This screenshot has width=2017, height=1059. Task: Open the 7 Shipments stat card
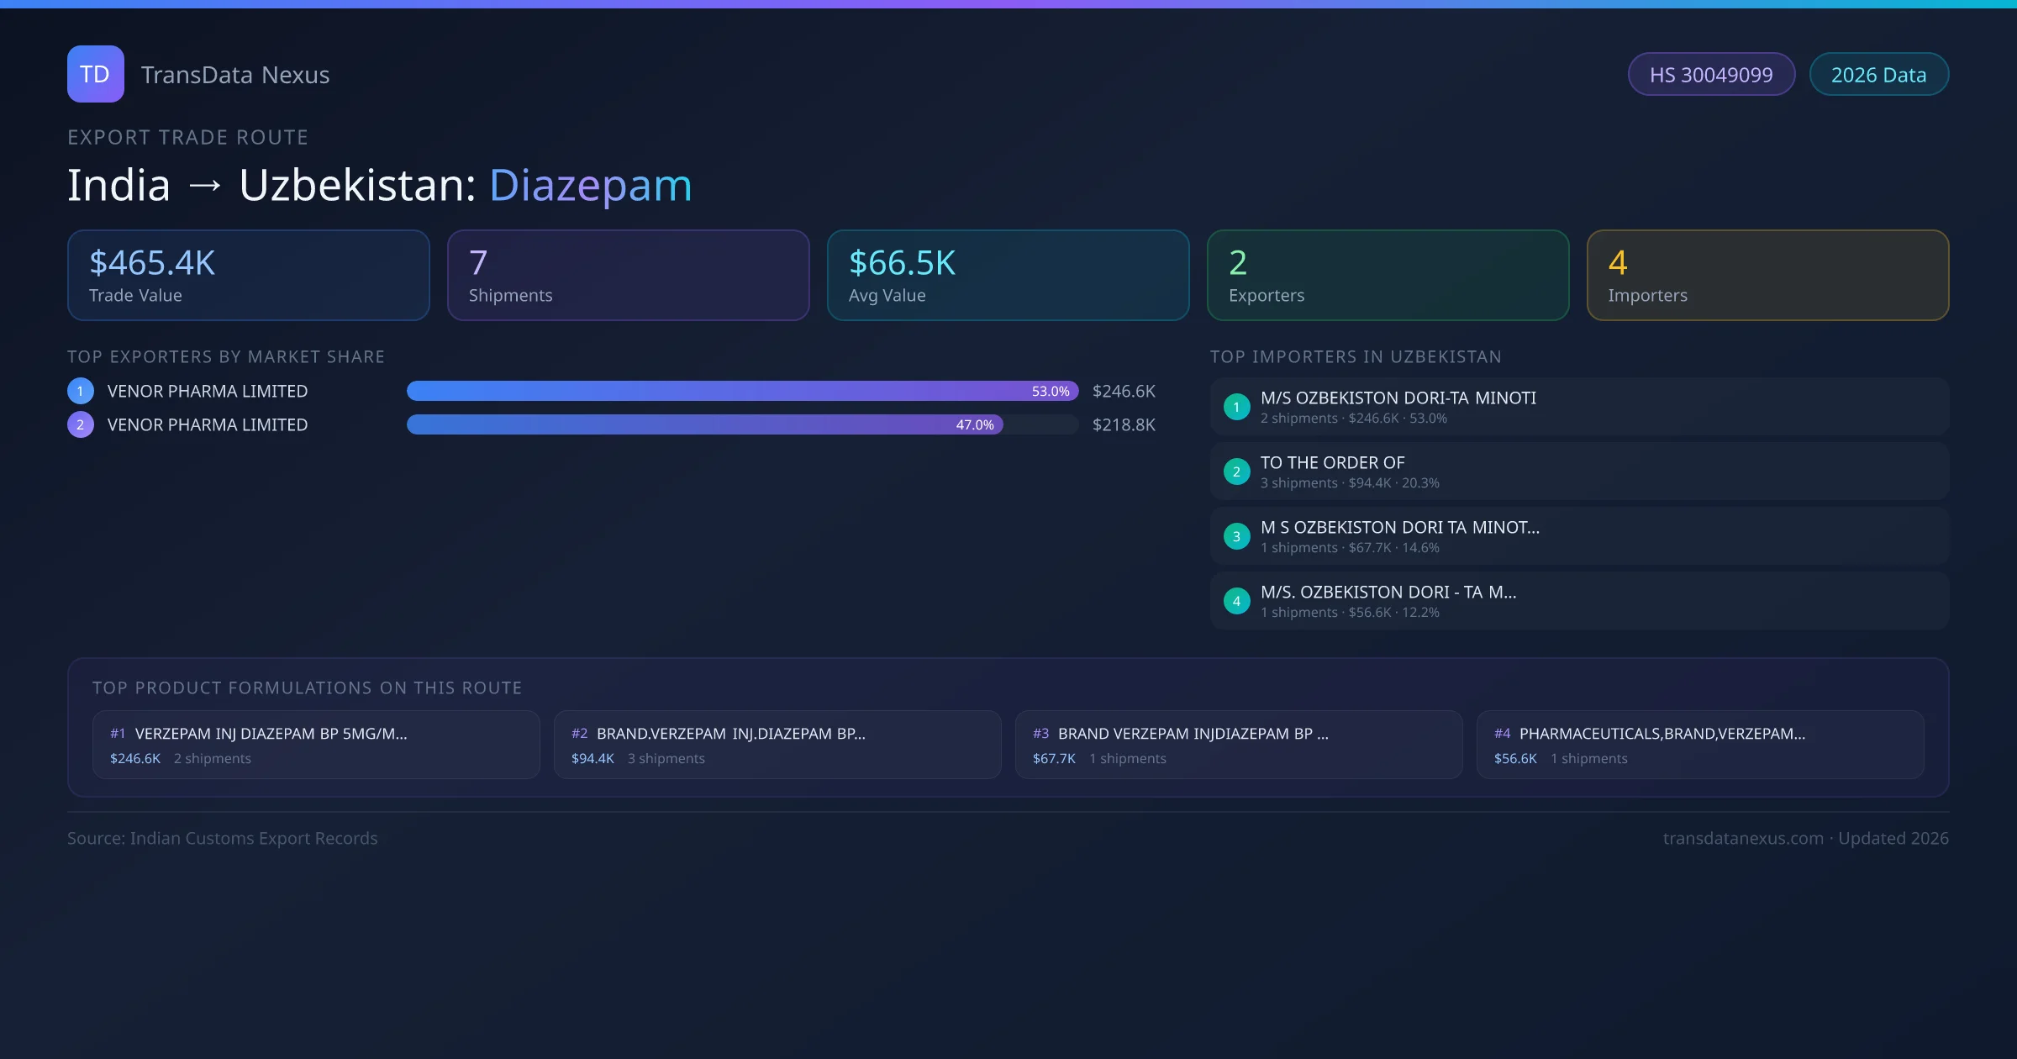(628, 276)
